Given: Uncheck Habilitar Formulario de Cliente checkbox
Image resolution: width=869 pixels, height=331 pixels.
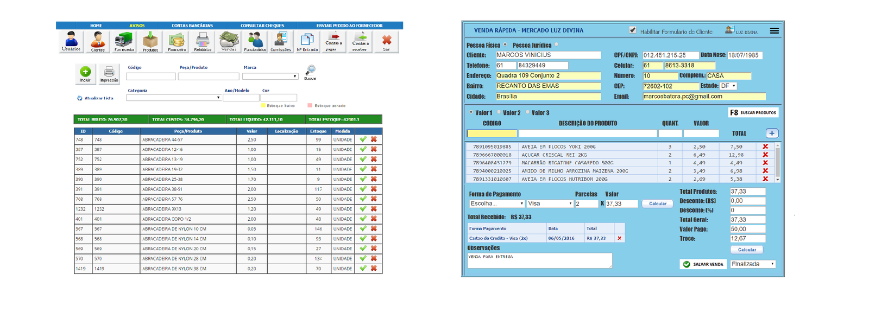Looking at the screenshot, I should [x=633, y=30].
